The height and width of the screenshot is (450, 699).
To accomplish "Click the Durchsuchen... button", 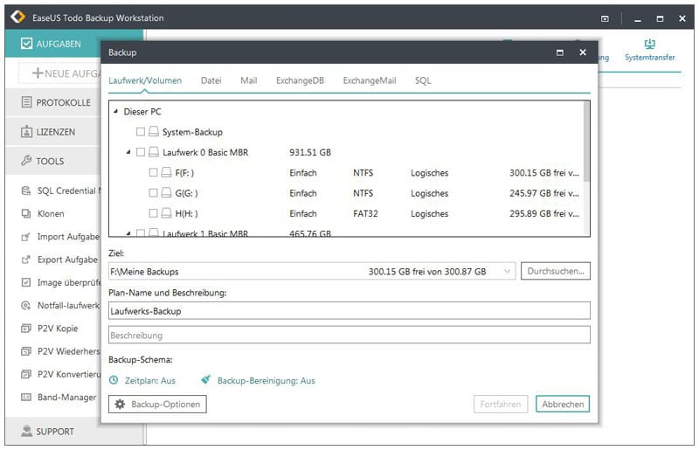I will click(556, 271).
